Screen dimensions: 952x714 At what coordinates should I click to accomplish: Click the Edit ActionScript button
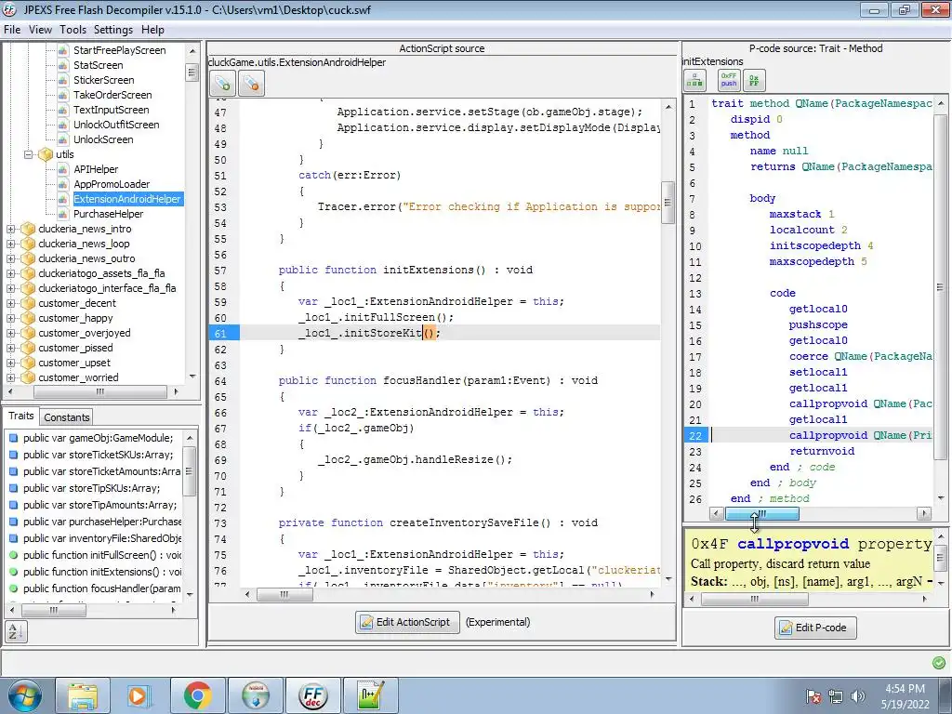coord(407,622)
